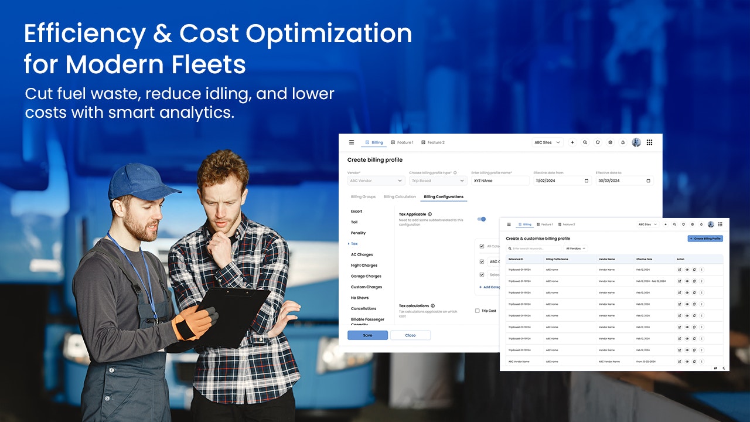Toggle the Tax Applicable switch

[x=482, y=219]
